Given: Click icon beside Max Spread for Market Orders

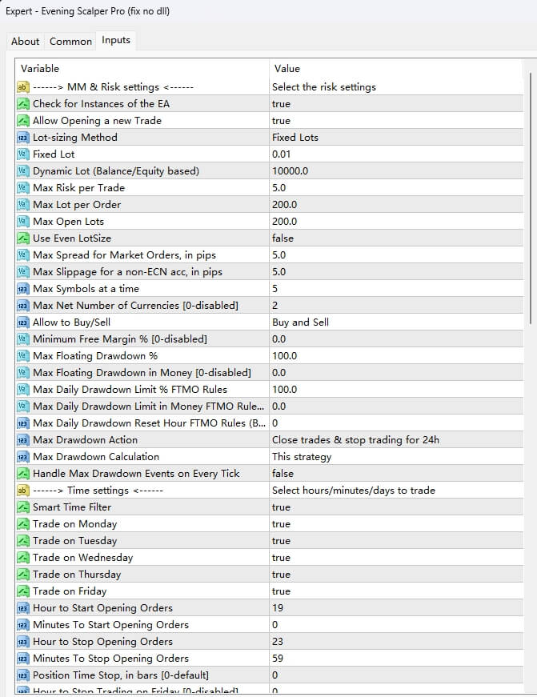Looking at the screenshot, I should pos(22,255).
